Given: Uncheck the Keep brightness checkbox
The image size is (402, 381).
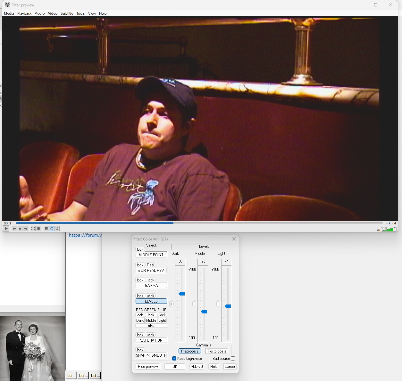Looking at the screenshot, I should [174, 359].
